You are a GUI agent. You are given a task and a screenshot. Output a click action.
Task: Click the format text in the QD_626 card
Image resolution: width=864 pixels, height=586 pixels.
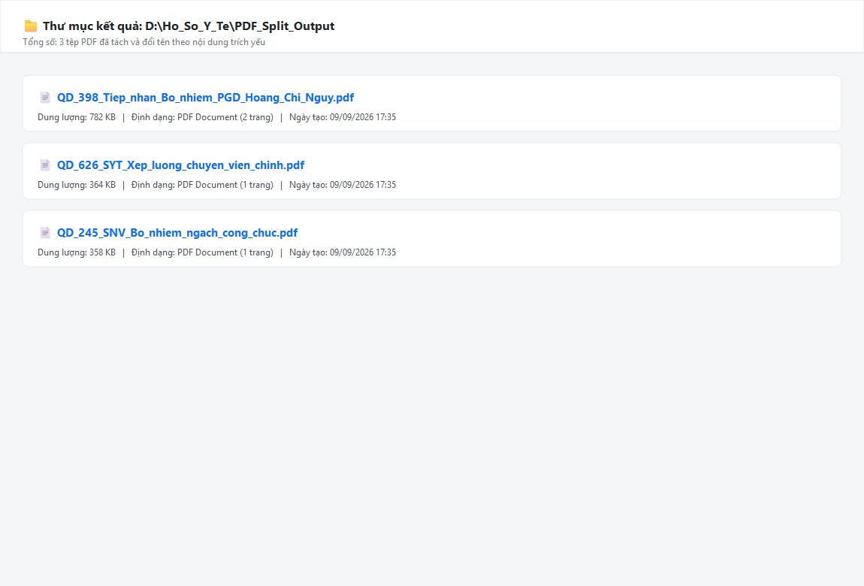[x=202, y=185]
